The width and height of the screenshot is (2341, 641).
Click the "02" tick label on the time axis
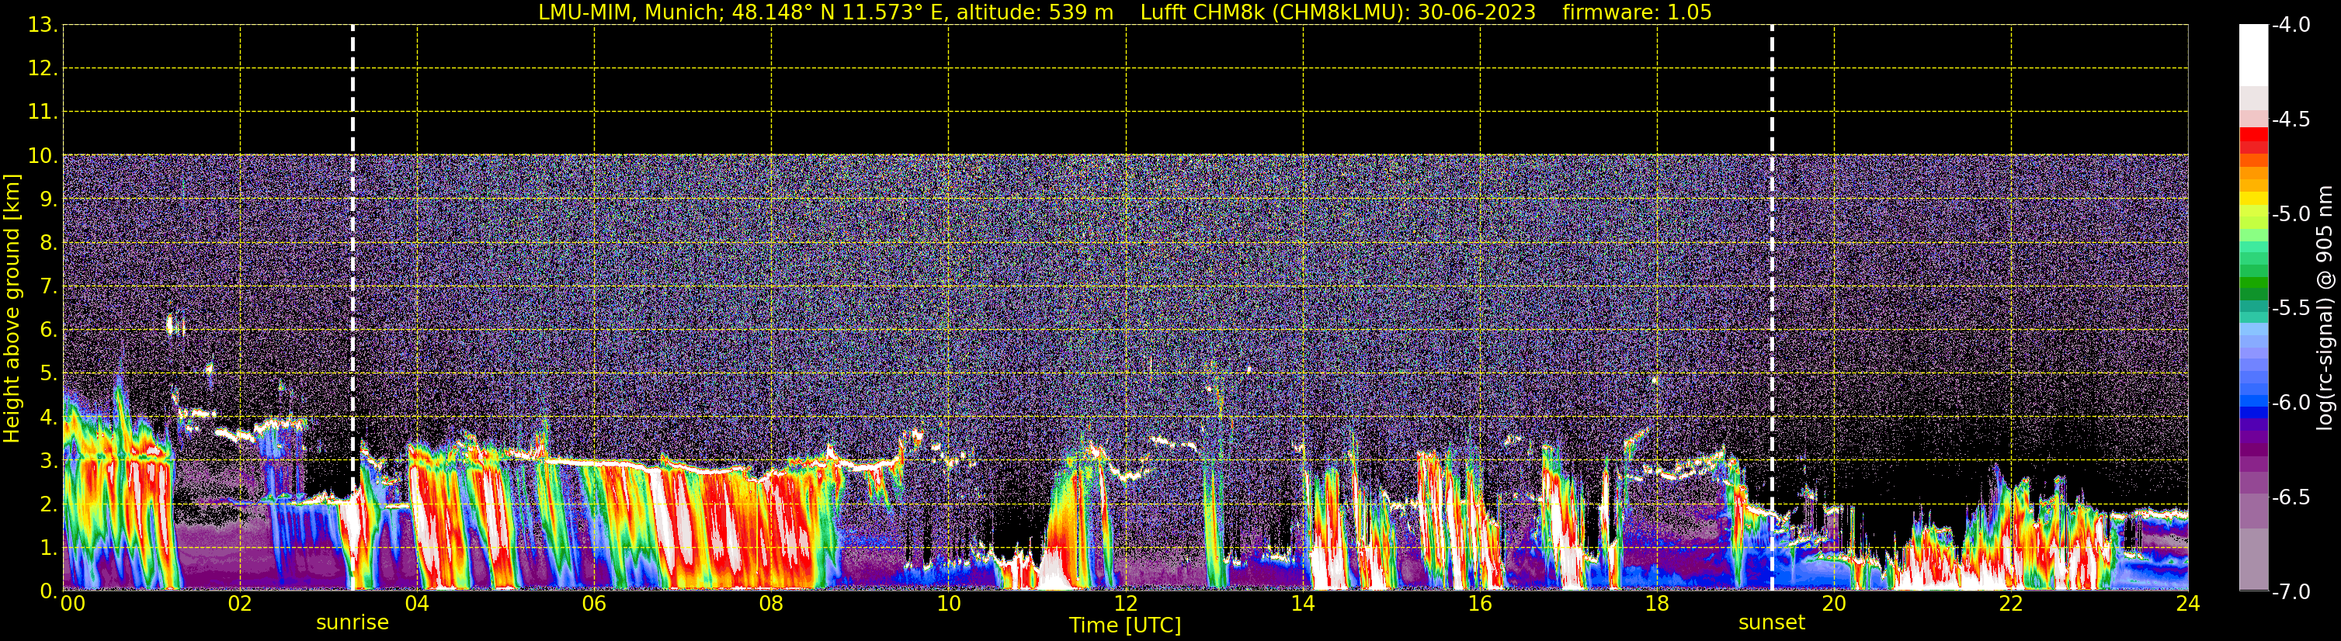[240, 604]
